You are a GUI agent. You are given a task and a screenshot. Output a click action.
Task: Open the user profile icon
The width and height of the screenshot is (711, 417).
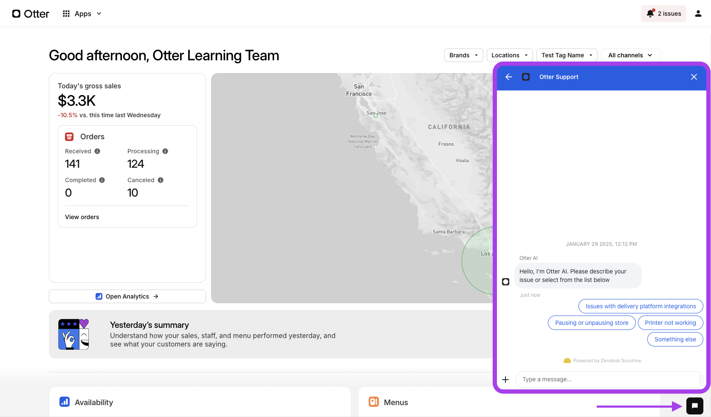point(698,14)
